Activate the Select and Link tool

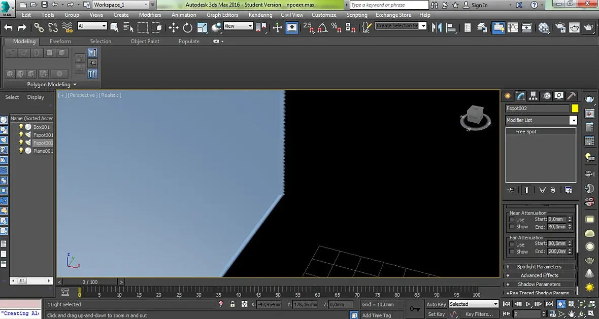point(39,27)
